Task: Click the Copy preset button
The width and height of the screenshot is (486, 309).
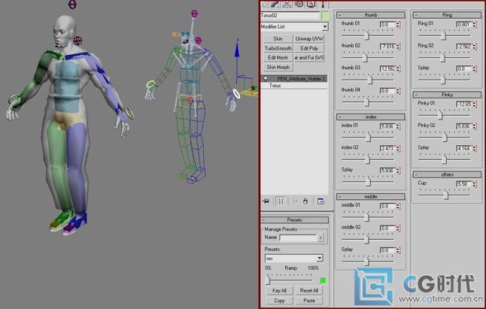Action: click(x=279, y=300)
